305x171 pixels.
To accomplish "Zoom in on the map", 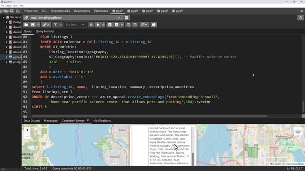I will [28, 130].
